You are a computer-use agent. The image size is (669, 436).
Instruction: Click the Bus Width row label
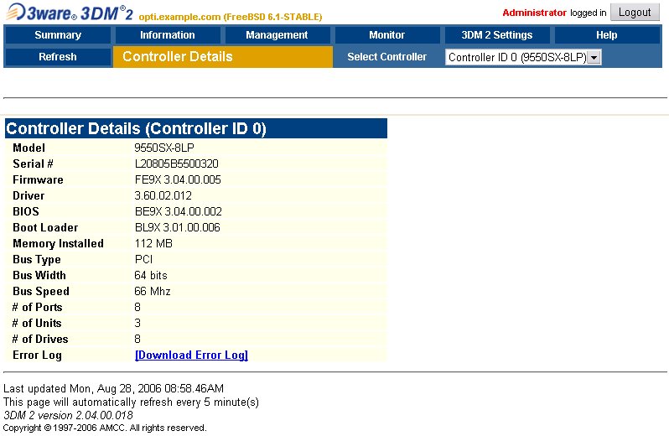(x=39, y=275)
